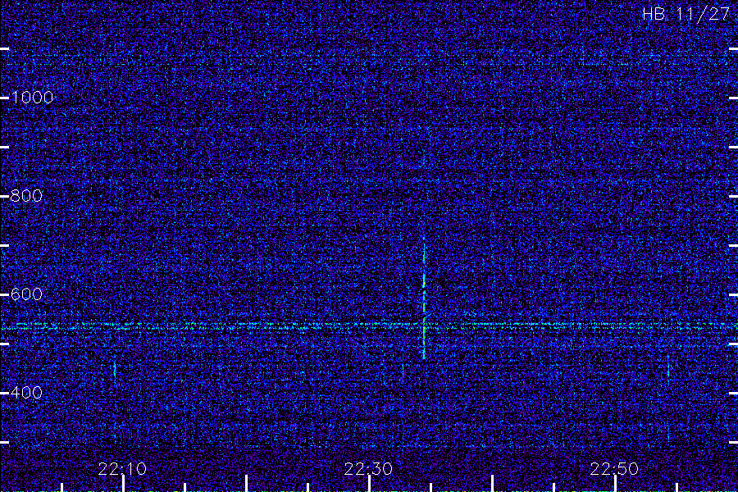The height and width of the screenshot is (492, 738).
Task: Click the 800 frequency axis label
Action: point(26,196)
